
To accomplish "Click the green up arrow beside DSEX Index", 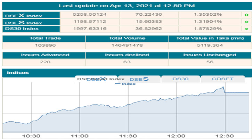I will coord(246,15).
